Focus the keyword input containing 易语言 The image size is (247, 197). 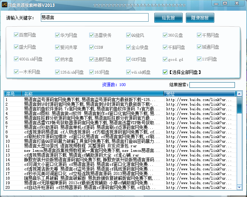95,17
